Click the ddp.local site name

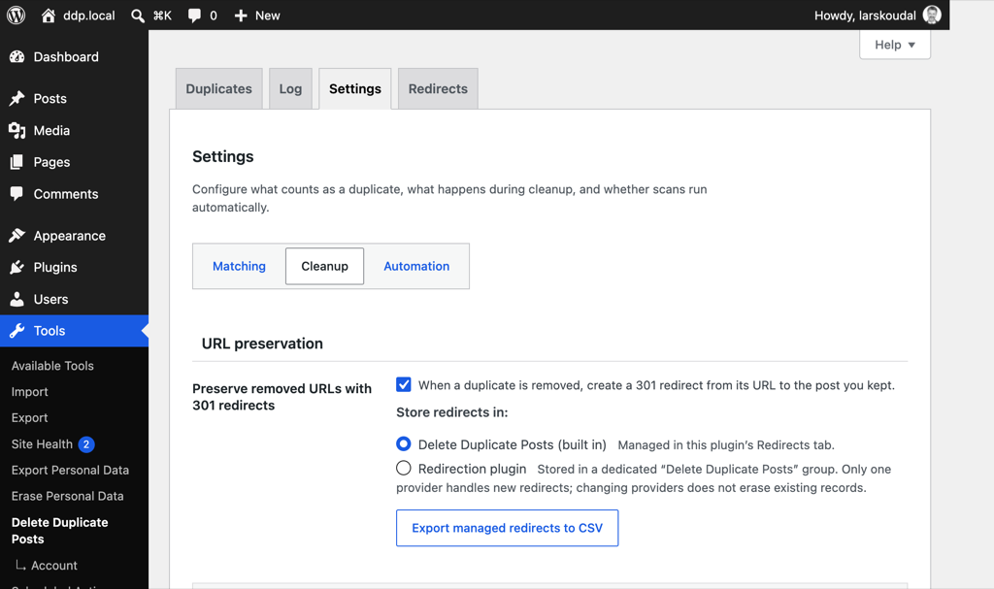[88, 16]
